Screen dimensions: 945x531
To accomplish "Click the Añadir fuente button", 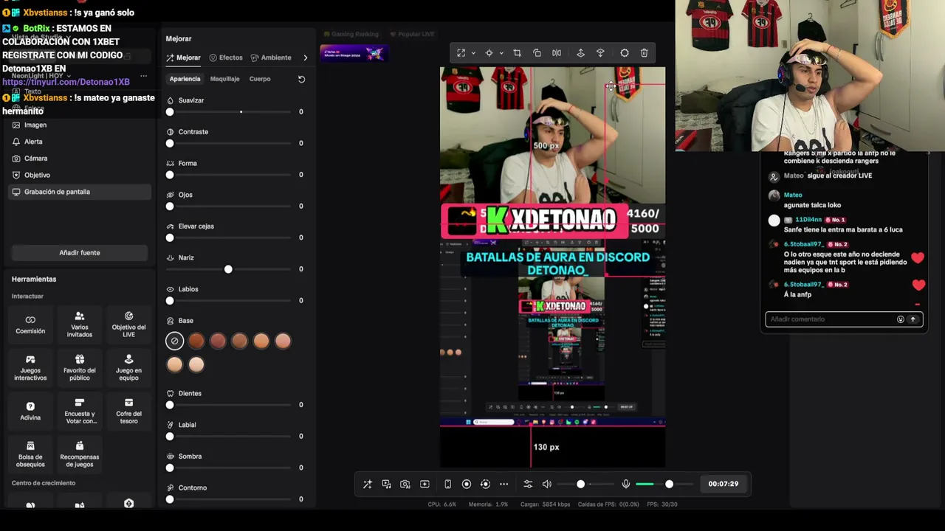I will (80, 253).
